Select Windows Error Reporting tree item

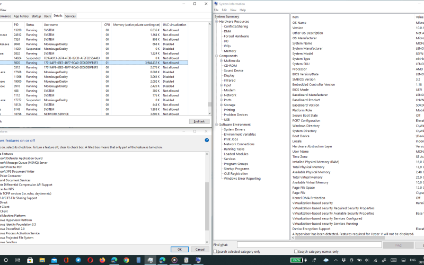(242, 179)
